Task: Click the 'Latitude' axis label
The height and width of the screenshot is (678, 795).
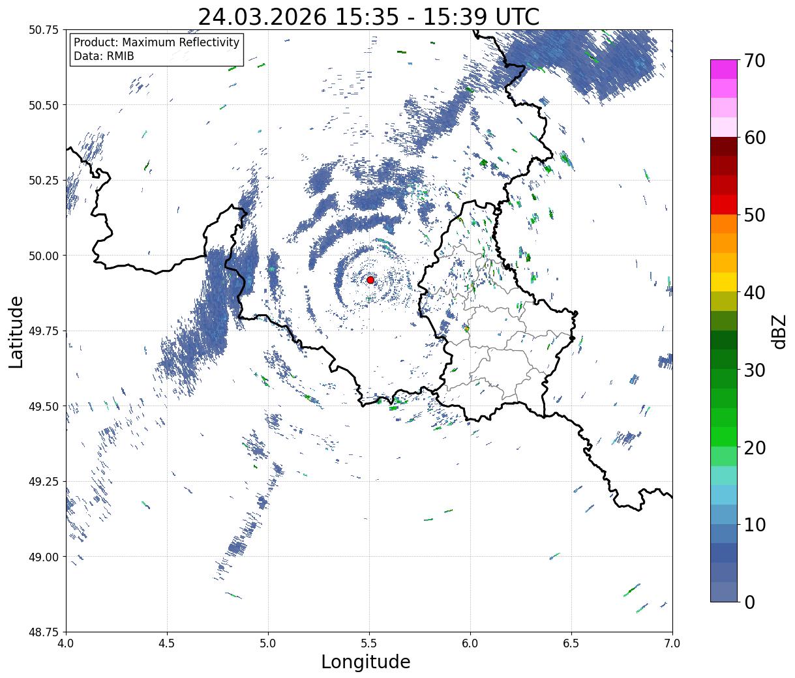Action: pos(16,331)
